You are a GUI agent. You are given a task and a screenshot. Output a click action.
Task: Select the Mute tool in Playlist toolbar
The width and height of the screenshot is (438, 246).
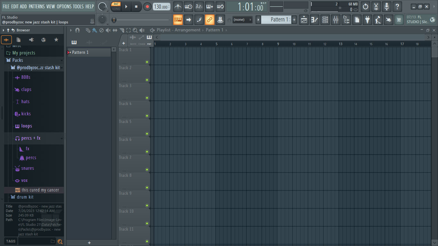pos(108,30)
